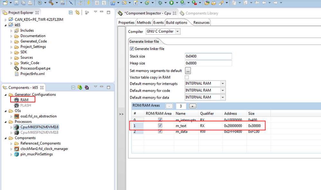Switch to Resources tab
This screenshot has height=190, width=321.
coord(201,22)
